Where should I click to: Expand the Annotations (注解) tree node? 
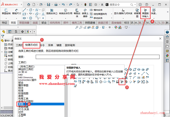tap(2, 52)
